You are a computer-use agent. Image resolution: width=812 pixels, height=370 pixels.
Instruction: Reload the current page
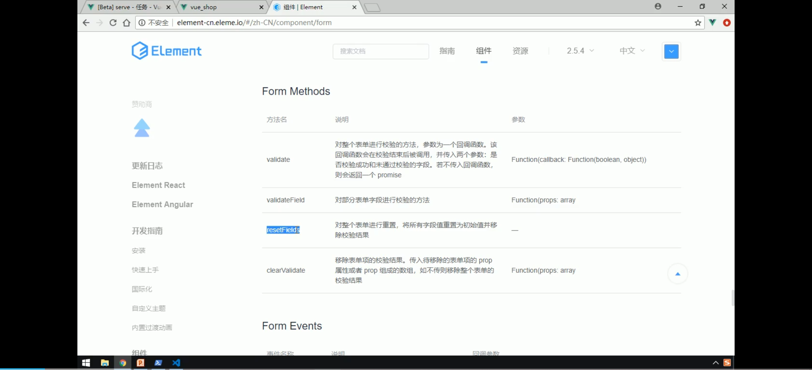pos(113,23)
